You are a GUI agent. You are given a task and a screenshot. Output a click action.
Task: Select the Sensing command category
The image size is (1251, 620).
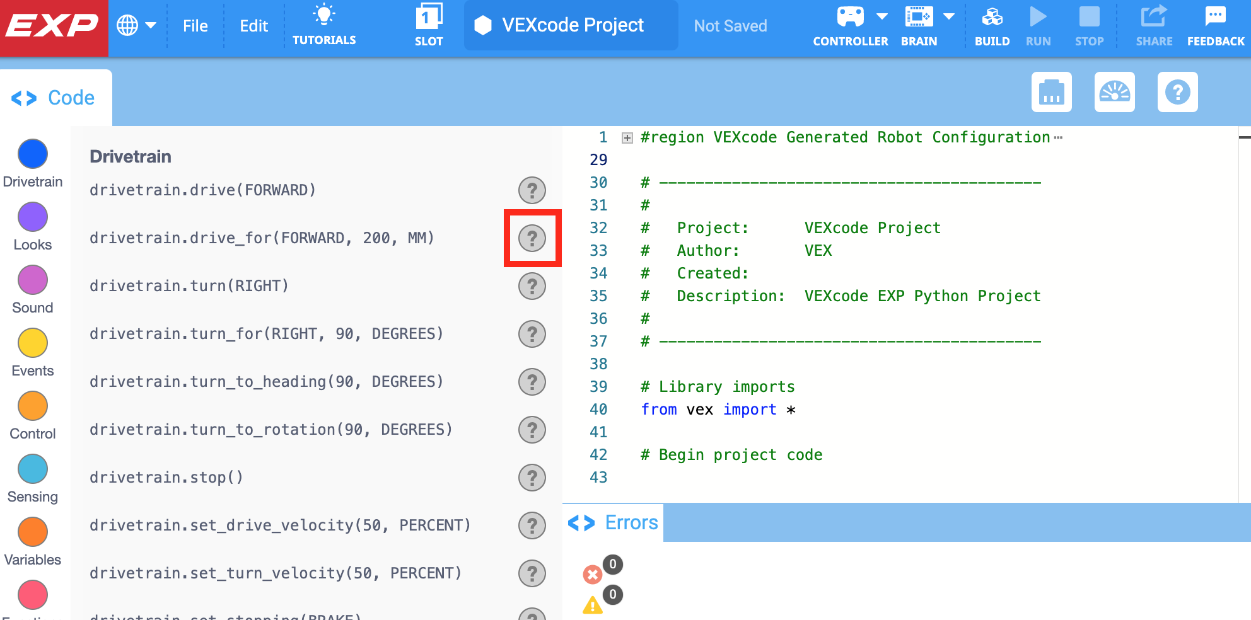(x=32, y=469)
